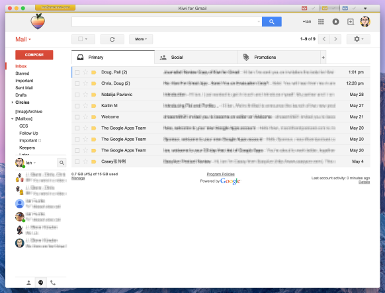This screenshot has width=385, height=293.
Task: Open the notifications bell icon
Action: click(x=335, y=22)
